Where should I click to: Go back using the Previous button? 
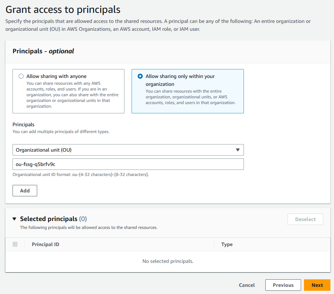[283, 285]
